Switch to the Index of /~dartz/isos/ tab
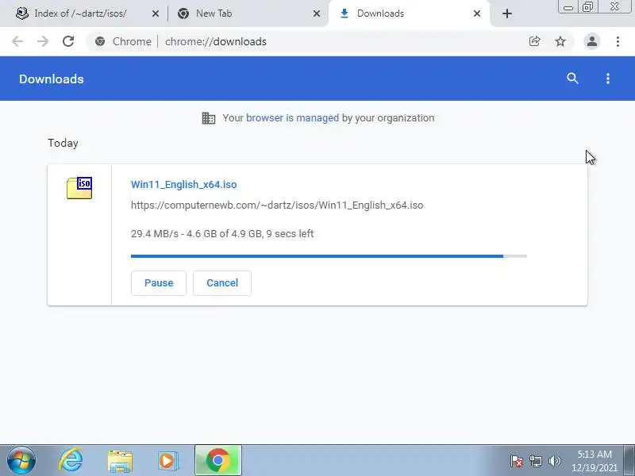 (80, 13)
